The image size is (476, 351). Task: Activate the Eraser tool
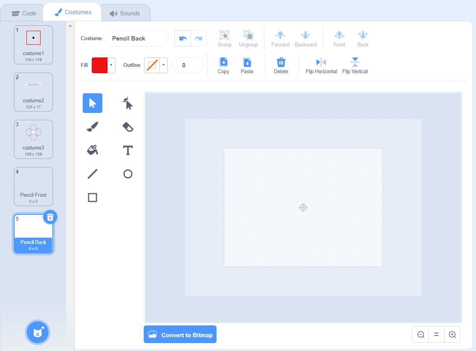click(x=128, y=127)
